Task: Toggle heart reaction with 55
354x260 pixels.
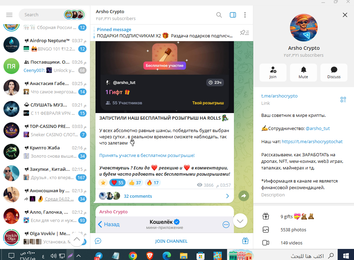Action: [117, 183]
